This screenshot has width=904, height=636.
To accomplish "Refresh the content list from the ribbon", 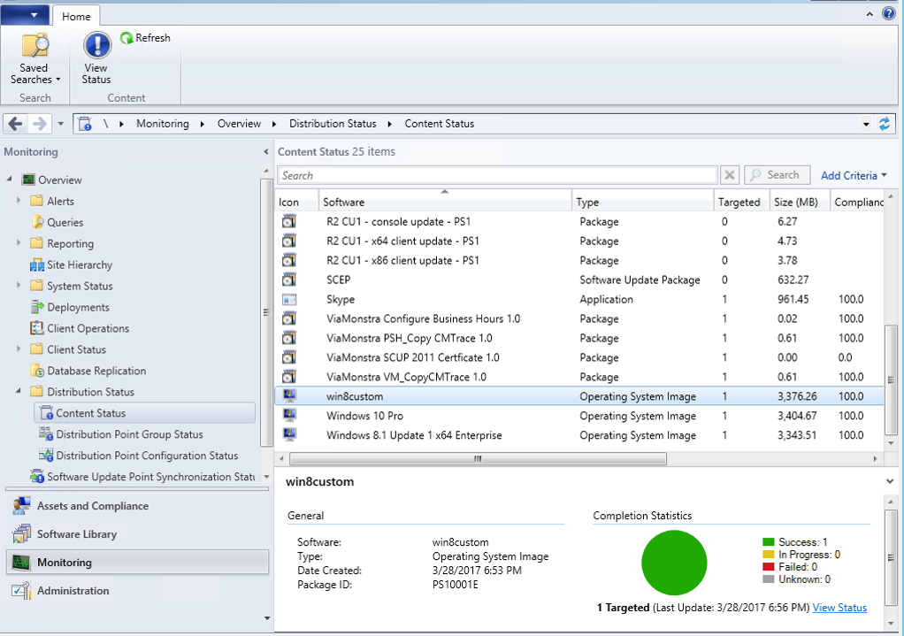I will click(x=146, y=38).
